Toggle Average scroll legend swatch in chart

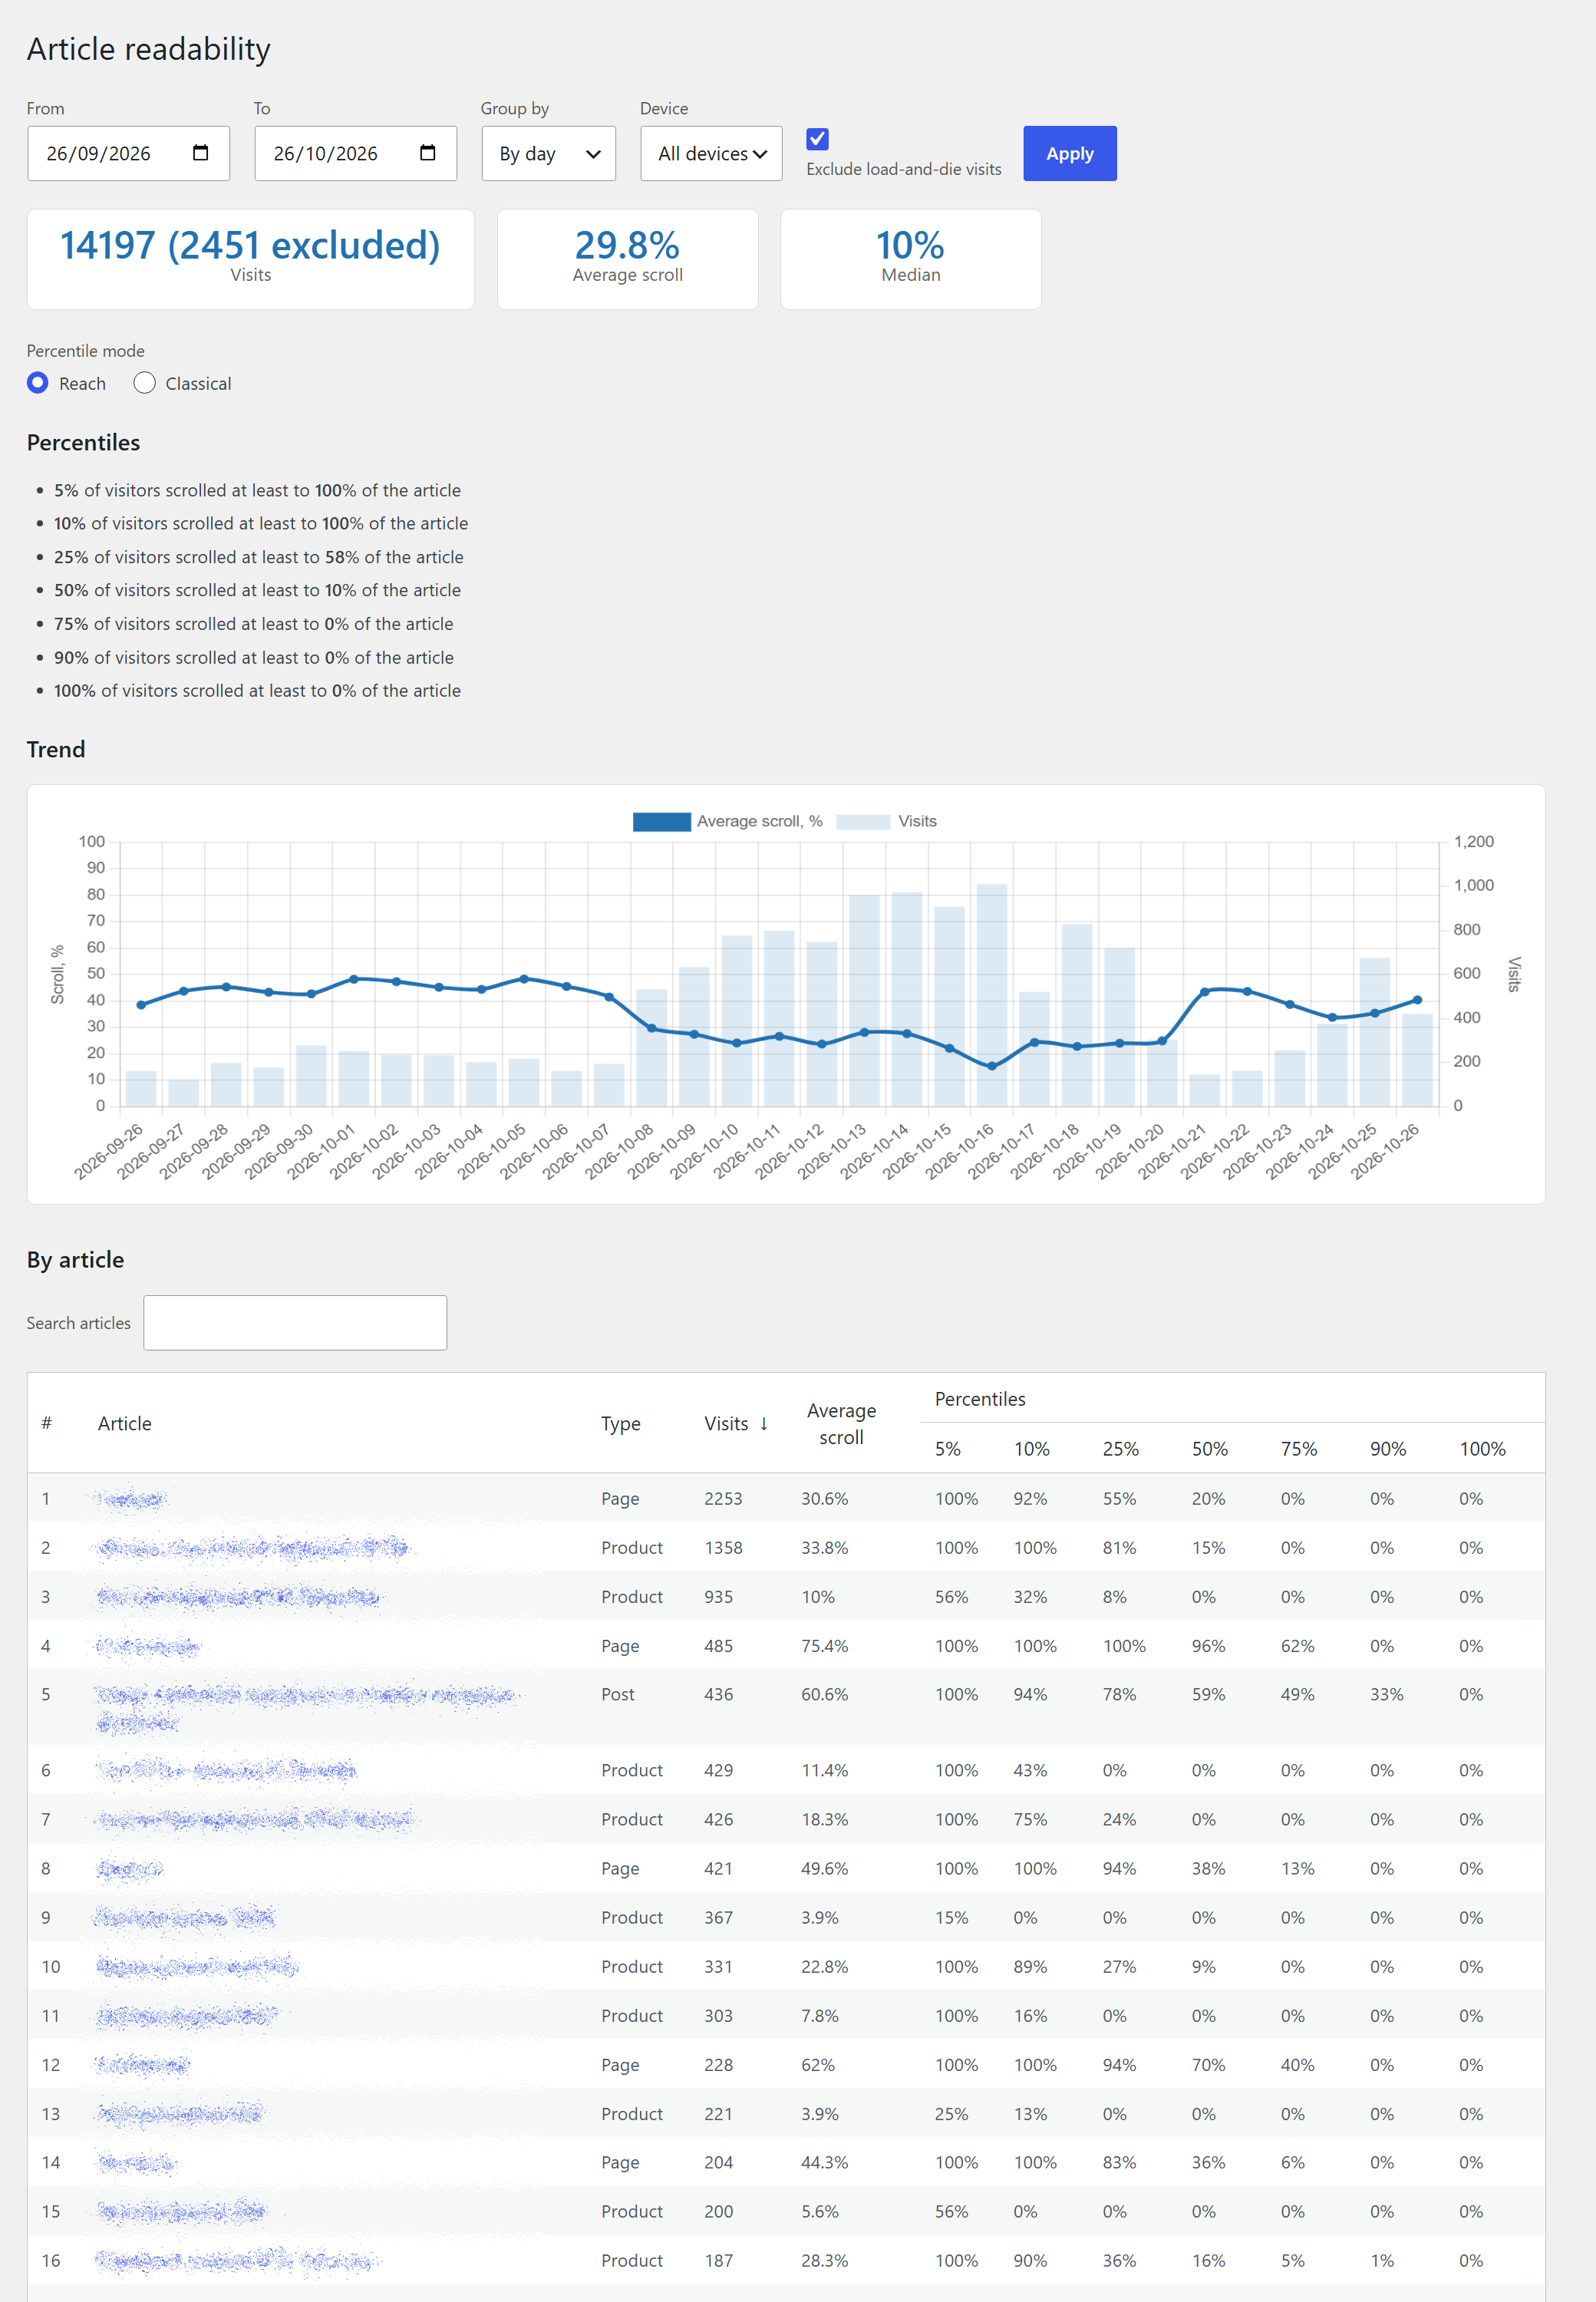point(661,821)
